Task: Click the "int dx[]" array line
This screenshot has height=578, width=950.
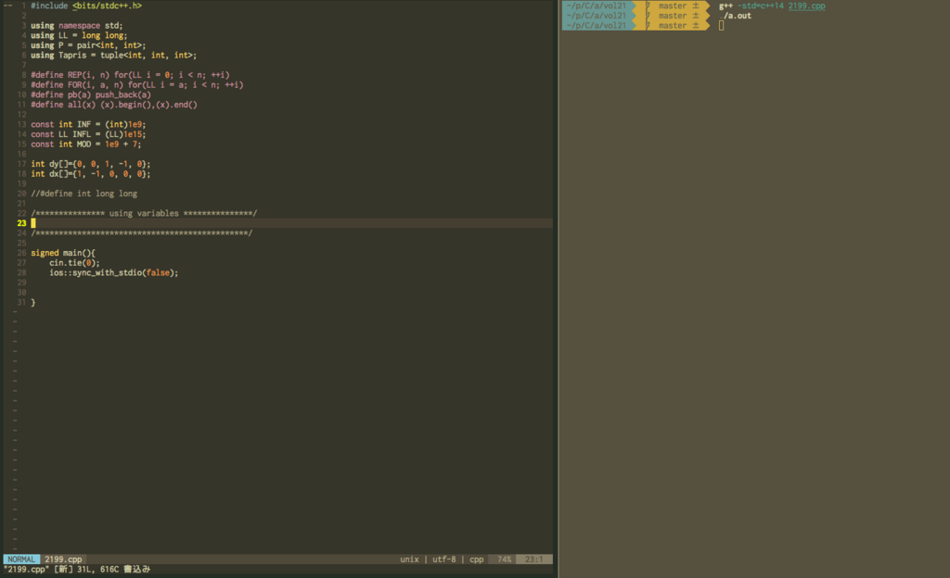Action: click(91, 173)
